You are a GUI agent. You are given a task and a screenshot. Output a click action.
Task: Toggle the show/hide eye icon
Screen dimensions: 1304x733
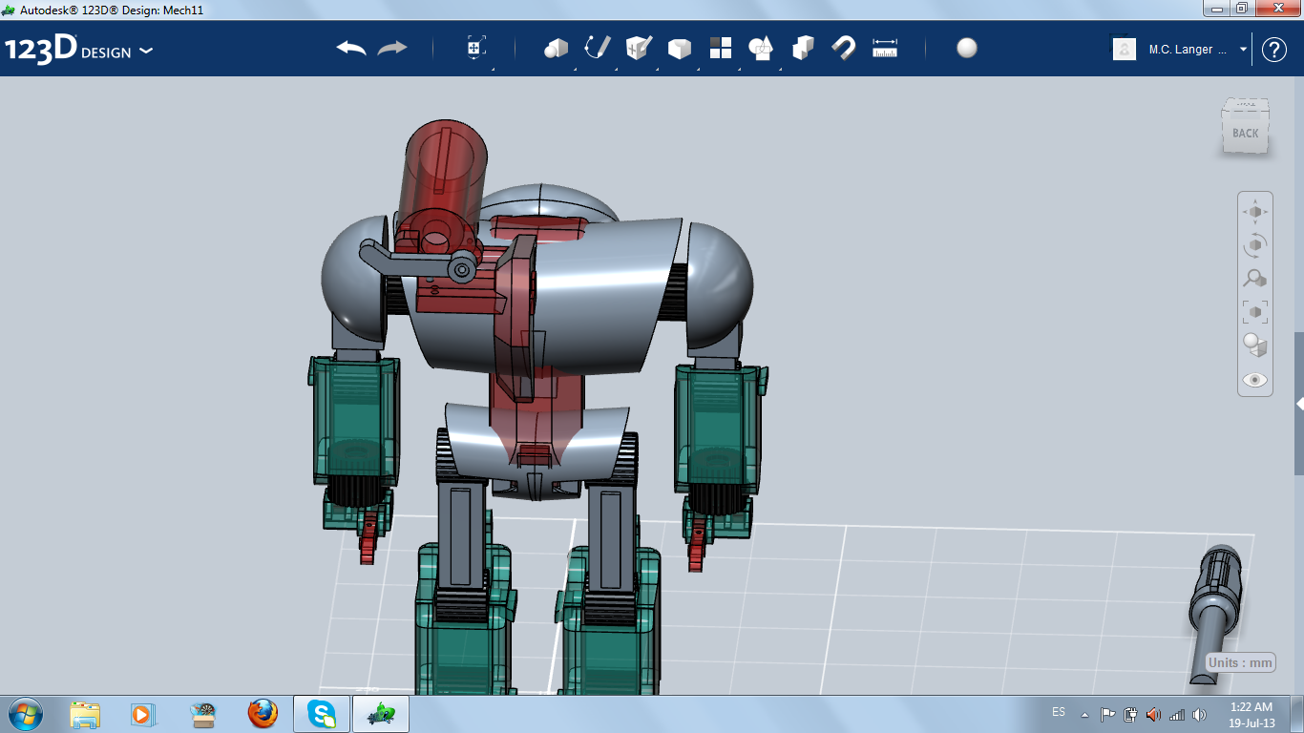coord(1255,380)
